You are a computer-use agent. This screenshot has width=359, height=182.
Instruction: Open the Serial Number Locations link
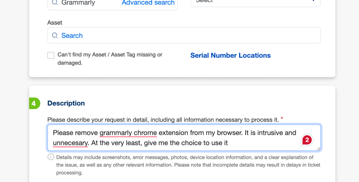[230, 55]
